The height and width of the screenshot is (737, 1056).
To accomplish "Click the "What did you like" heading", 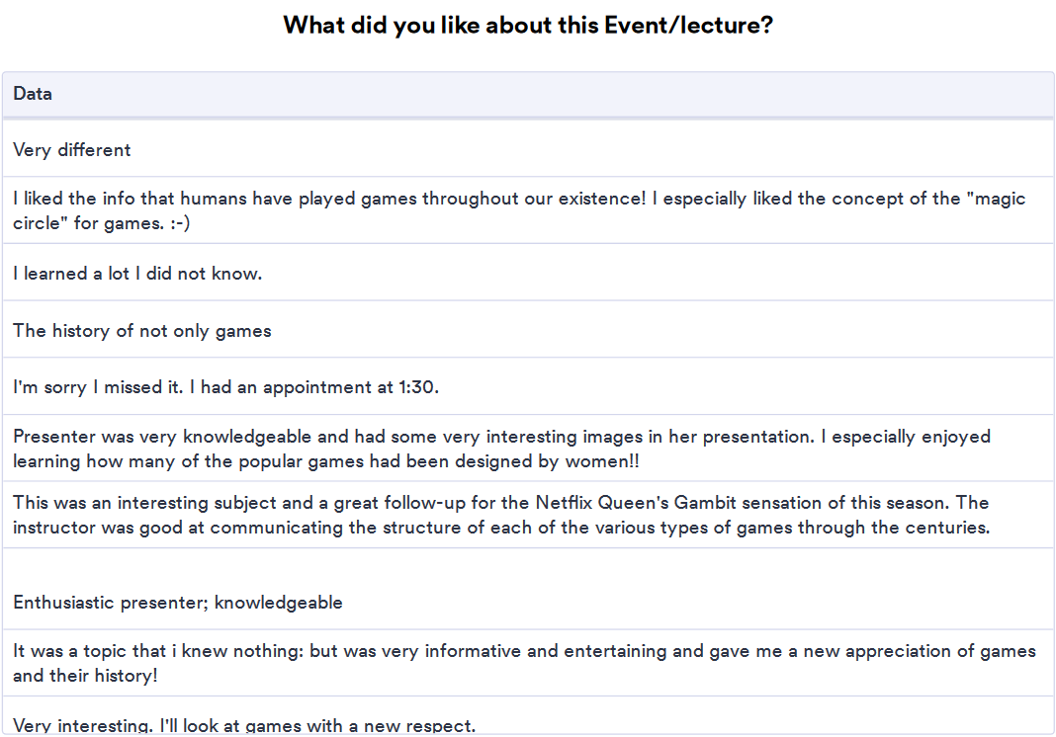I will pos(527,25).
